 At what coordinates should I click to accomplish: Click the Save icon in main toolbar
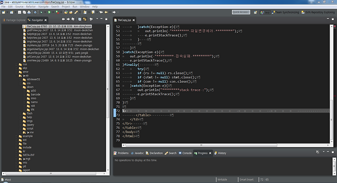point(19,13)
